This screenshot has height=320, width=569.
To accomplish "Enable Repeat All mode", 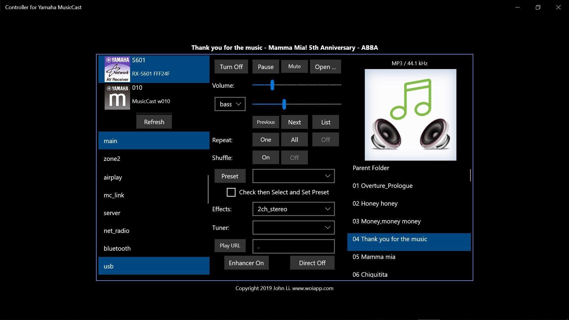I will click(294, 140).
